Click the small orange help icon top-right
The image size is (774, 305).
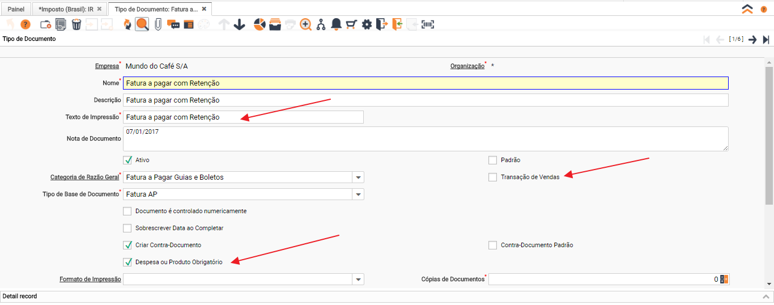pyautogui.click(x=764, y=9)
